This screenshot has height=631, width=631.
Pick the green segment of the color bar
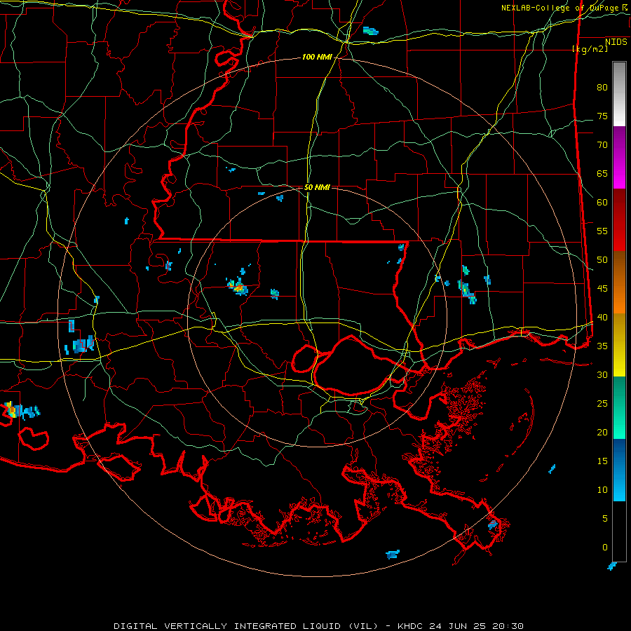619,407
